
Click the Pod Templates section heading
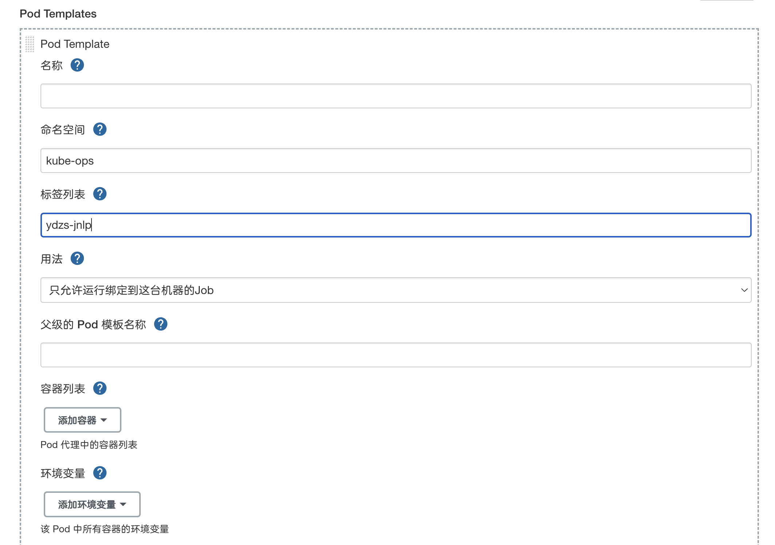coord(58,14)
